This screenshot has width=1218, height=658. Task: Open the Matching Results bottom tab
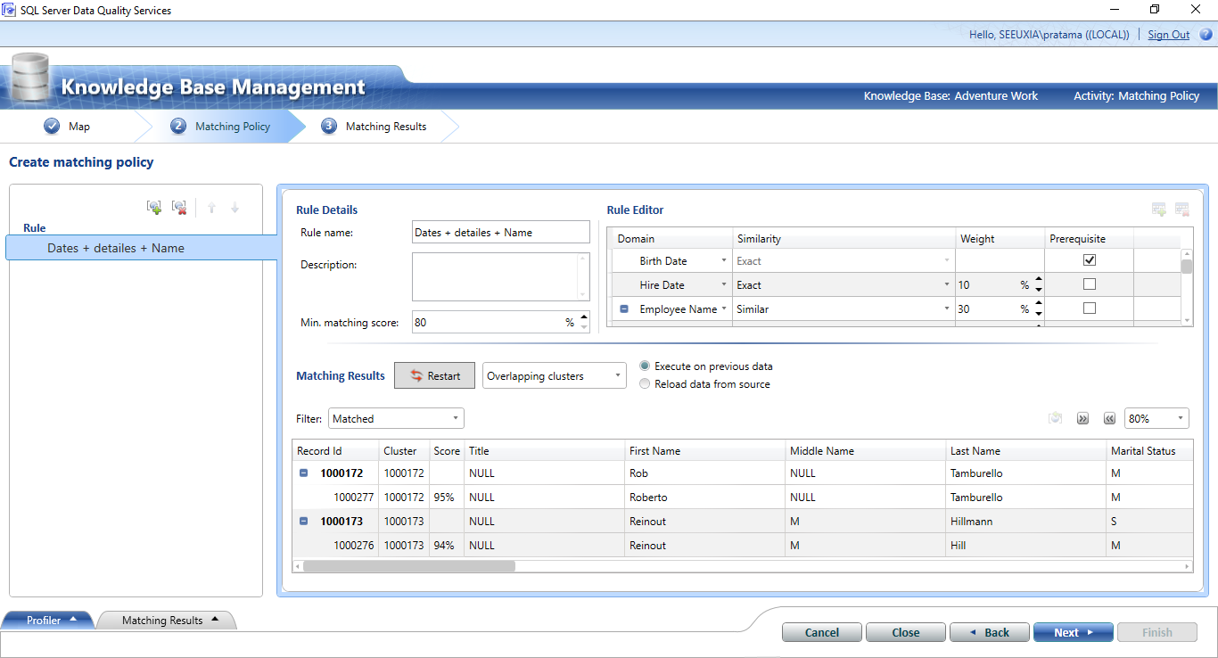(168, 621)
